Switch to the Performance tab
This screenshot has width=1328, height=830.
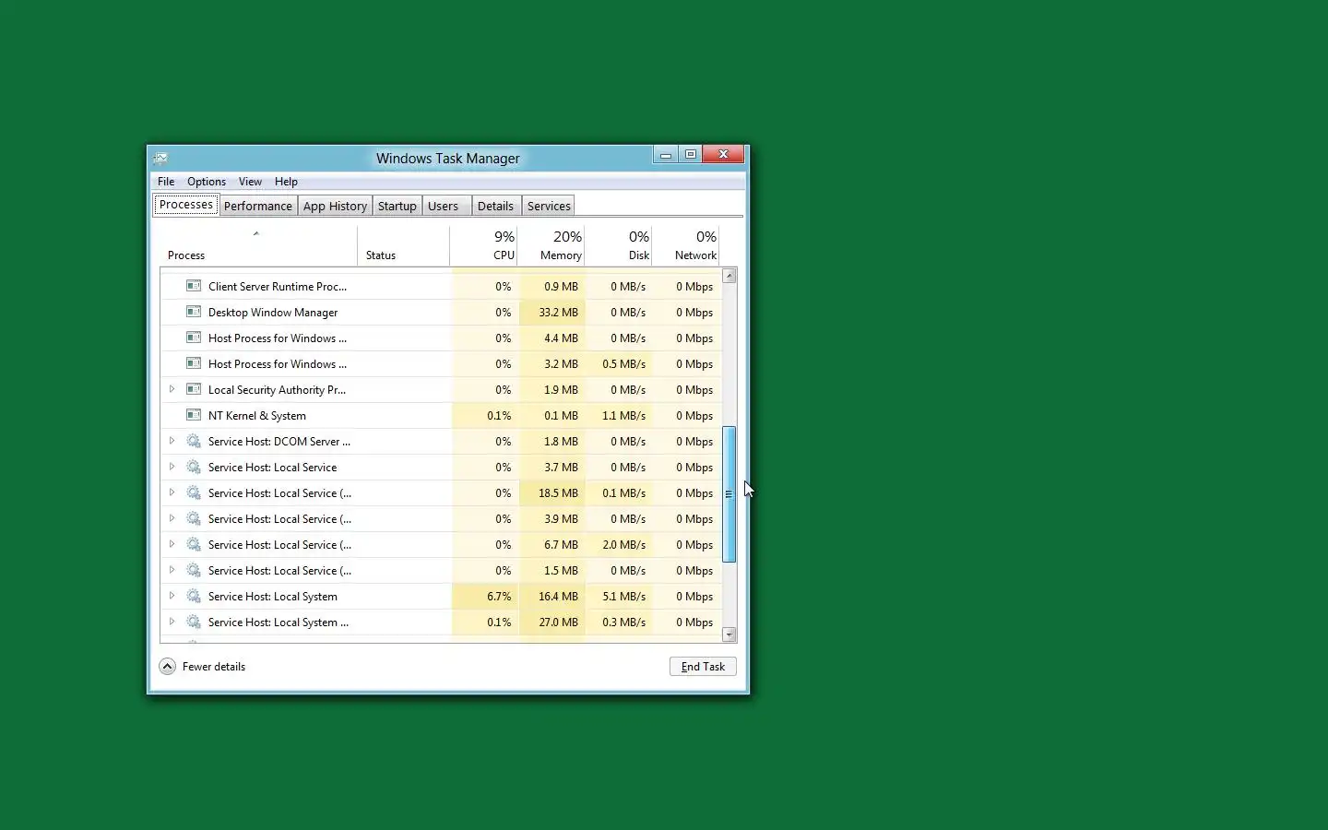(x=258, y=206)
